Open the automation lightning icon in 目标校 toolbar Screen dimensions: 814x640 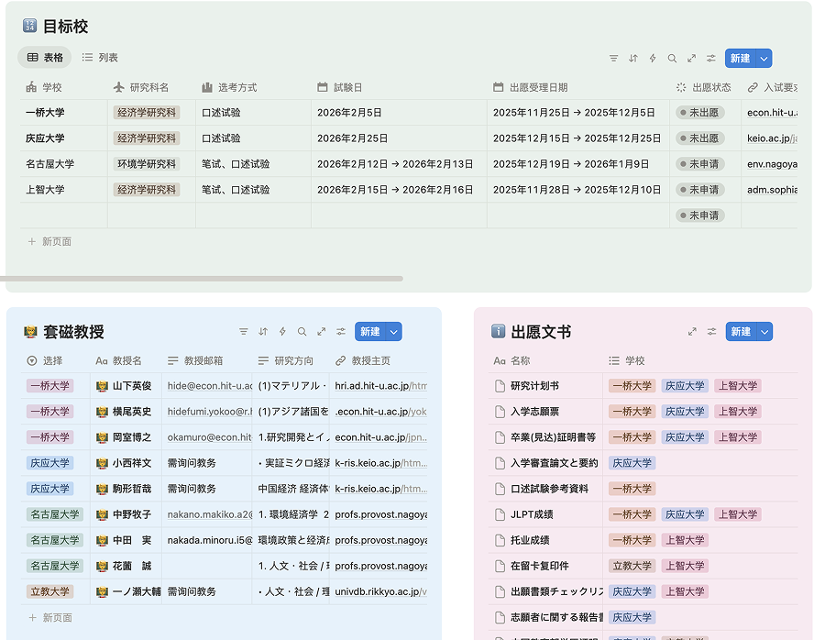(653, 58)
